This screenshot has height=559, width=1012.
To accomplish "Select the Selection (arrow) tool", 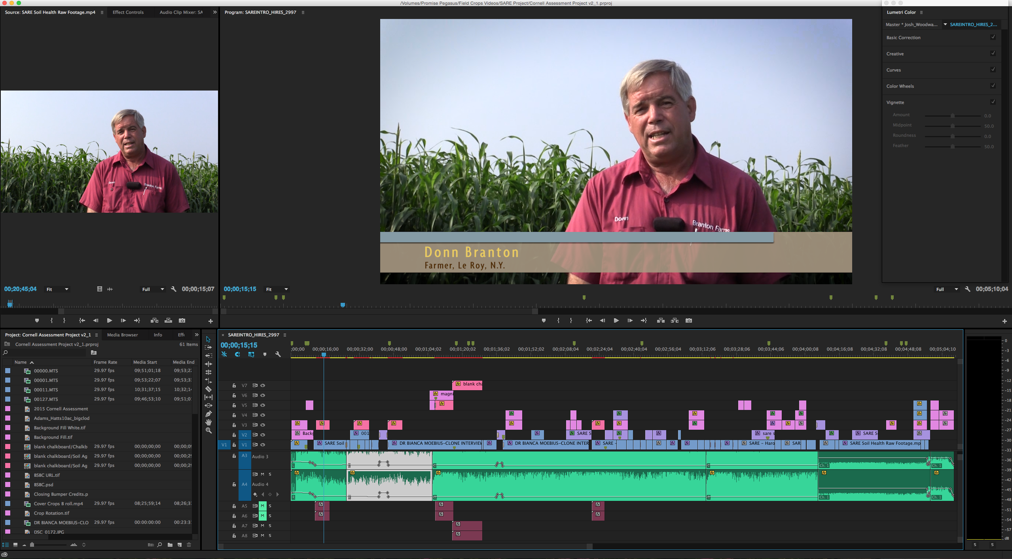I will pyautogui.click(x=208, y=339).
